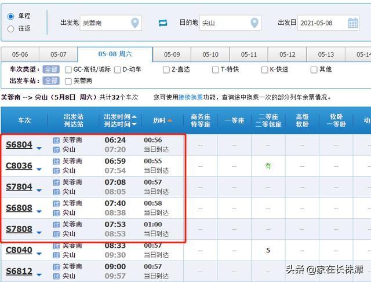Viewport: 371px width, 282px height.
Task: Click the 二等座 column header
Action: pos(268,120)
